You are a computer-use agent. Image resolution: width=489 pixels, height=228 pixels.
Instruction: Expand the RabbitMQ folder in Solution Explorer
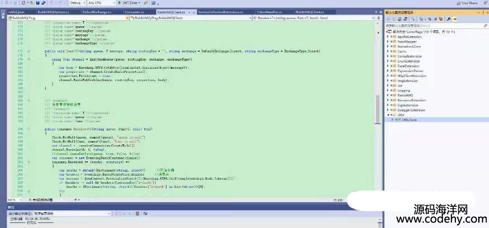point(388,95)
